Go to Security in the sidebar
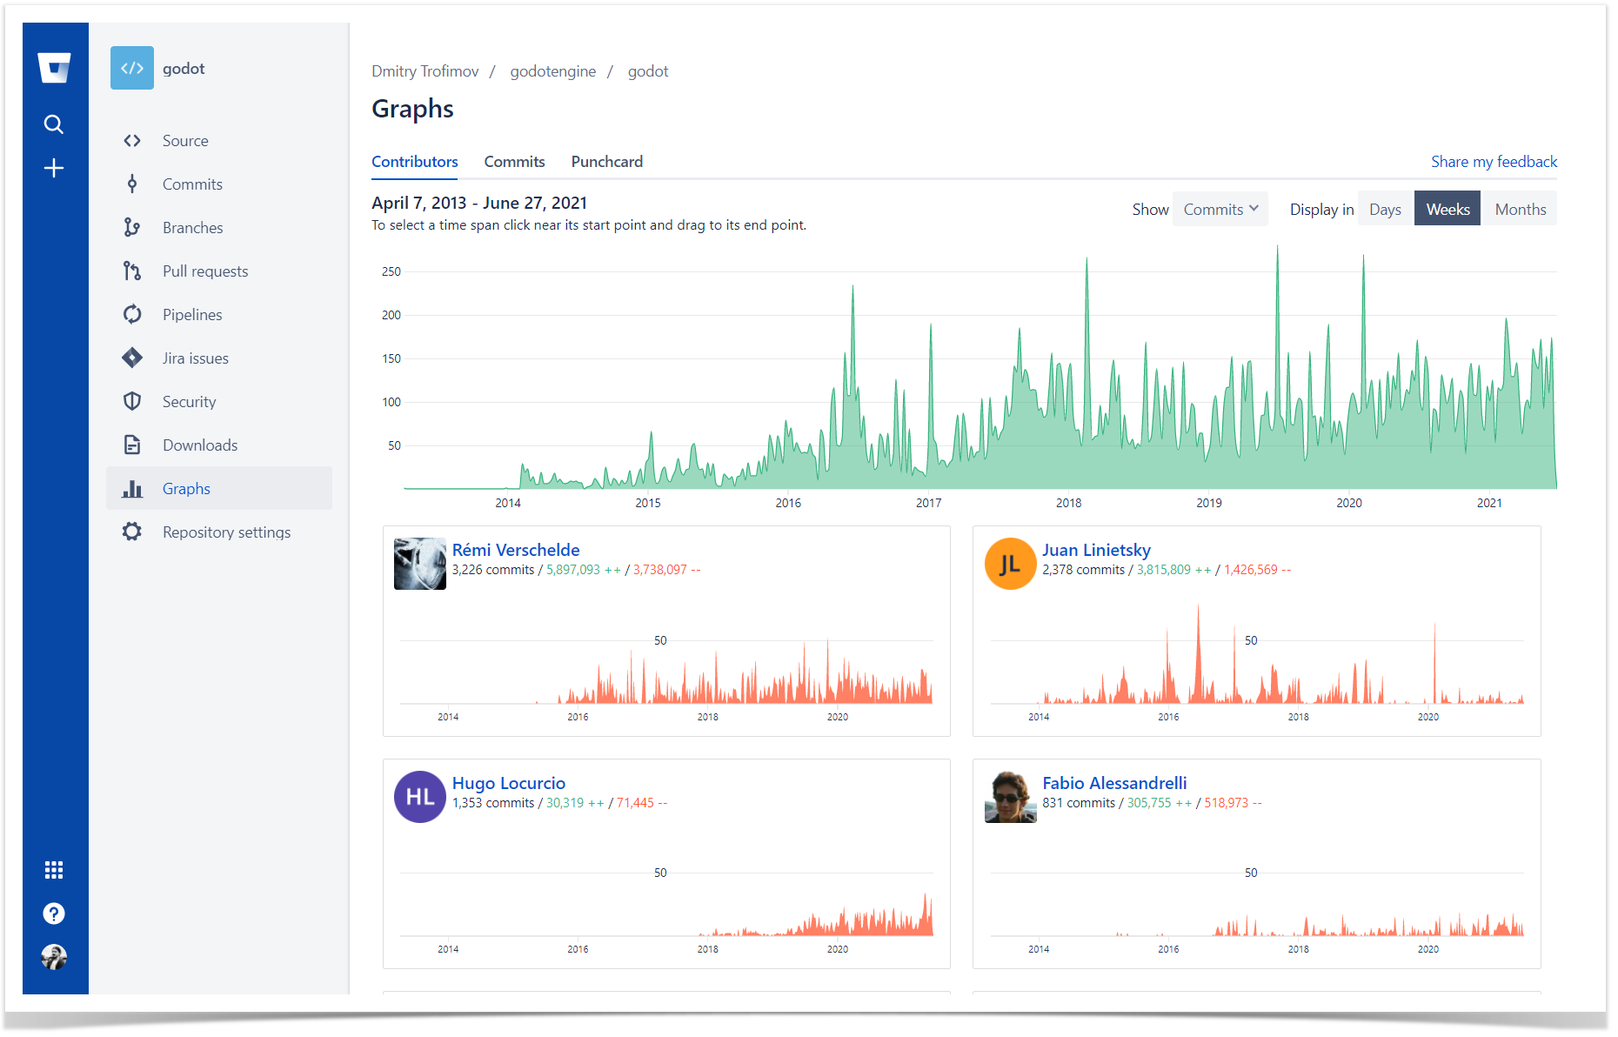1618x1037 pixels. [x=219, y=401]
